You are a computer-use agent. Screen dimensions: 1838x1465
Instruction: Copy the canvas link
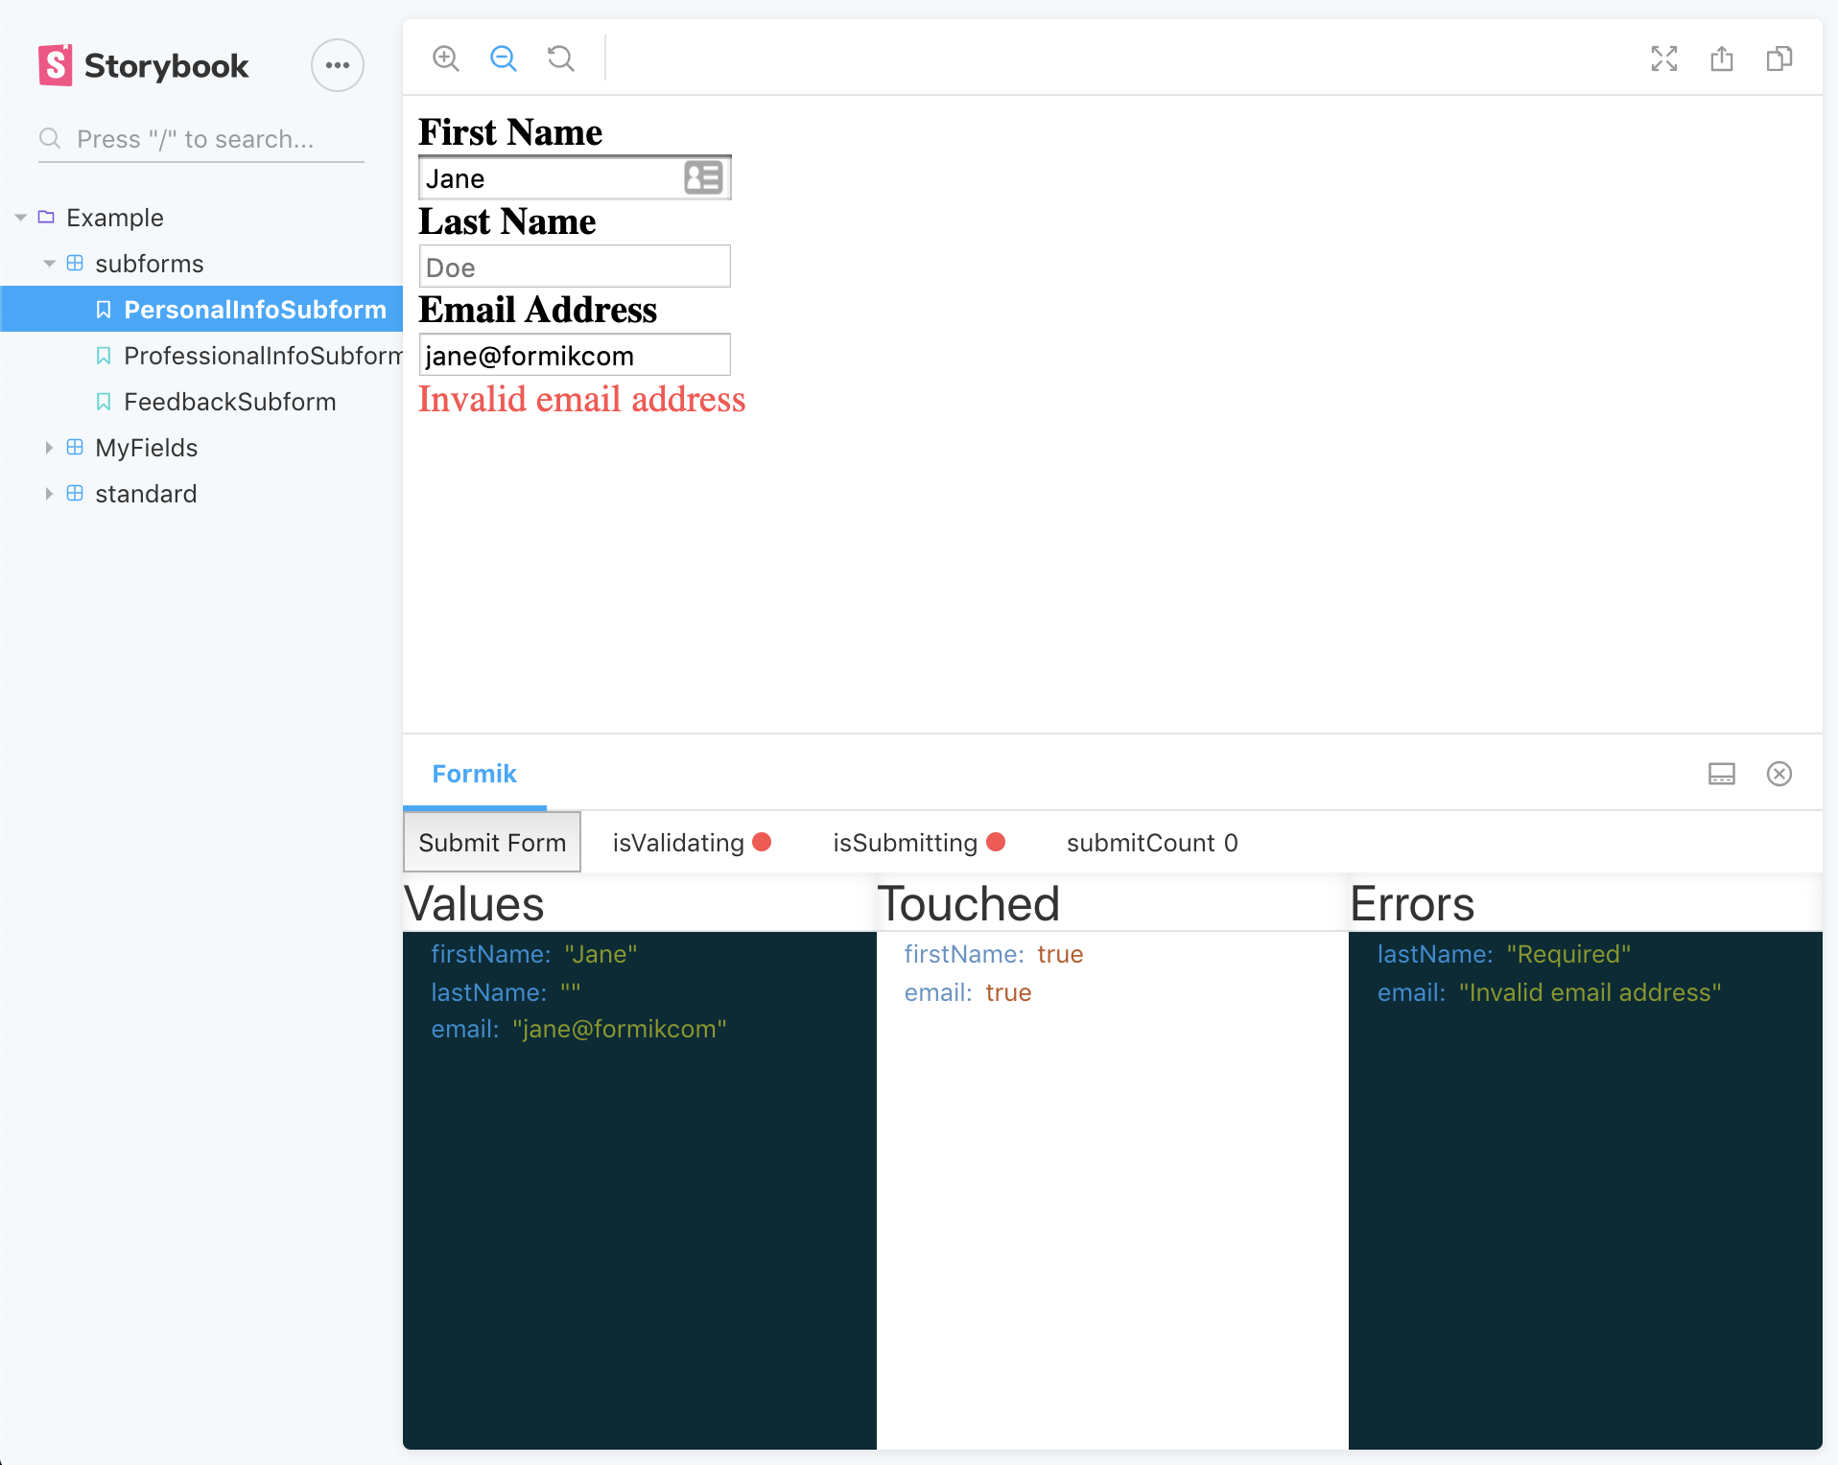1779,58
